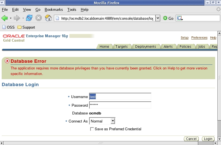Open the Support bookmarks folder
Image resolution: width=221 pixels, height=145 pixels.
coord(26,27)
